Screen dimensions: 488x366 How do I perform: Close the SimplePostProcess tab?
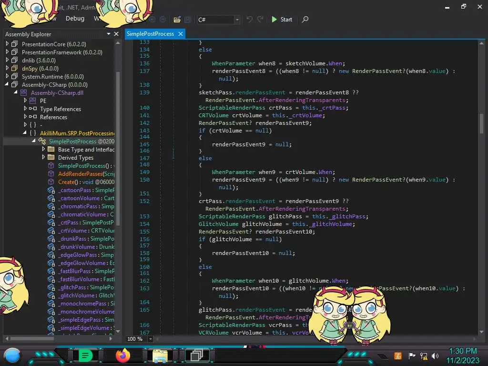click(x=181, y=34)
